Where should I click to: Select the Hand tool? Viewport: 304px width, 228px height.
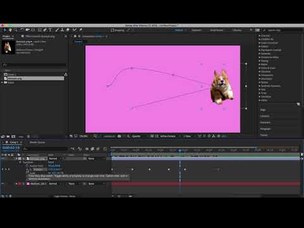point(10,30)
